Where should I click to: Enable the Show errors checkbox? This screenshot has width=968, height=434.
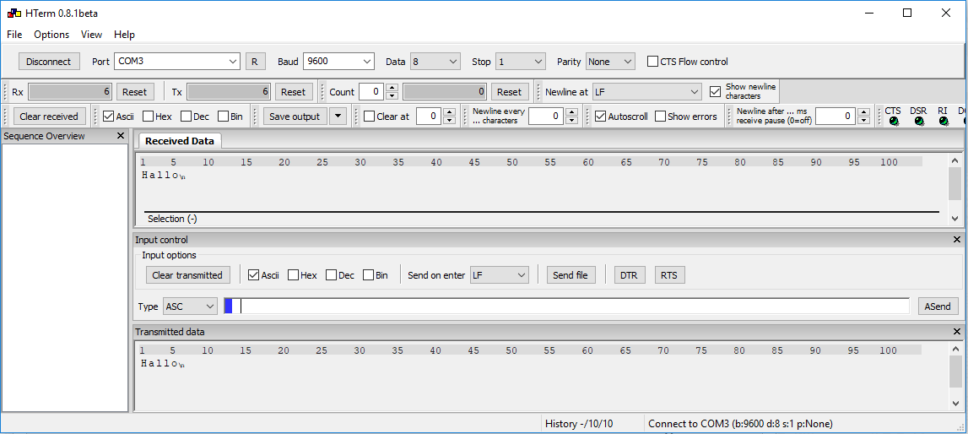click(x=660, y=116)
